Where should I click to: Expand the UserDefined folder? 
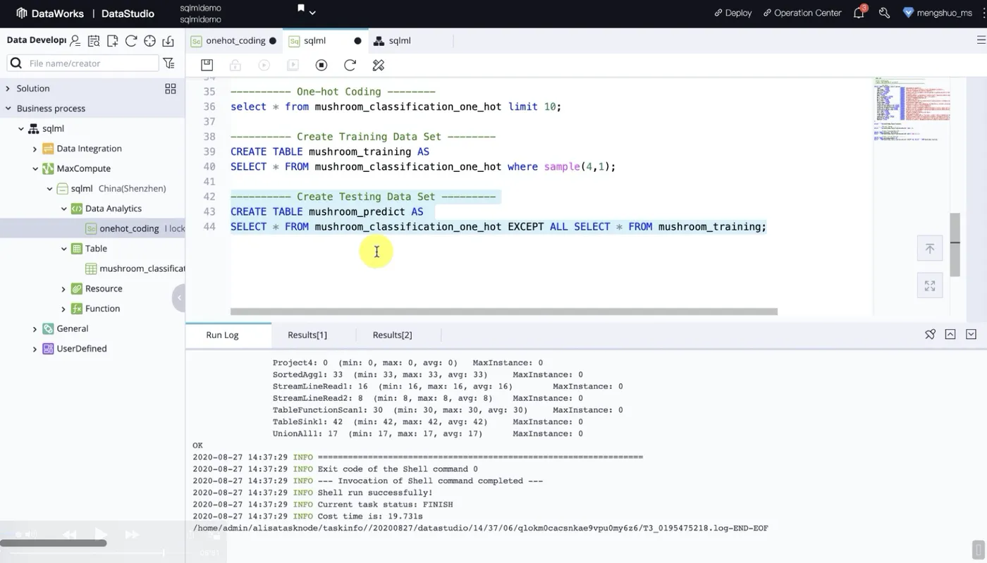tap(35, 349)
